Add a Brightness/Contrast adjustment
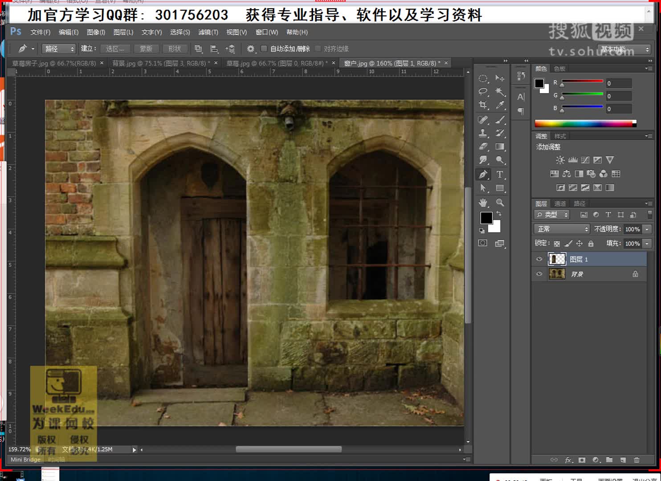661x481 pixels. point(560,160)
